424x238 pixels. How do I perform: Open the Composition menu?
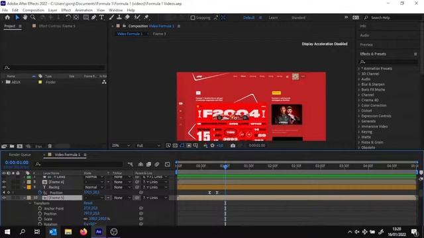pyautogui.click(x=33, y=10)
